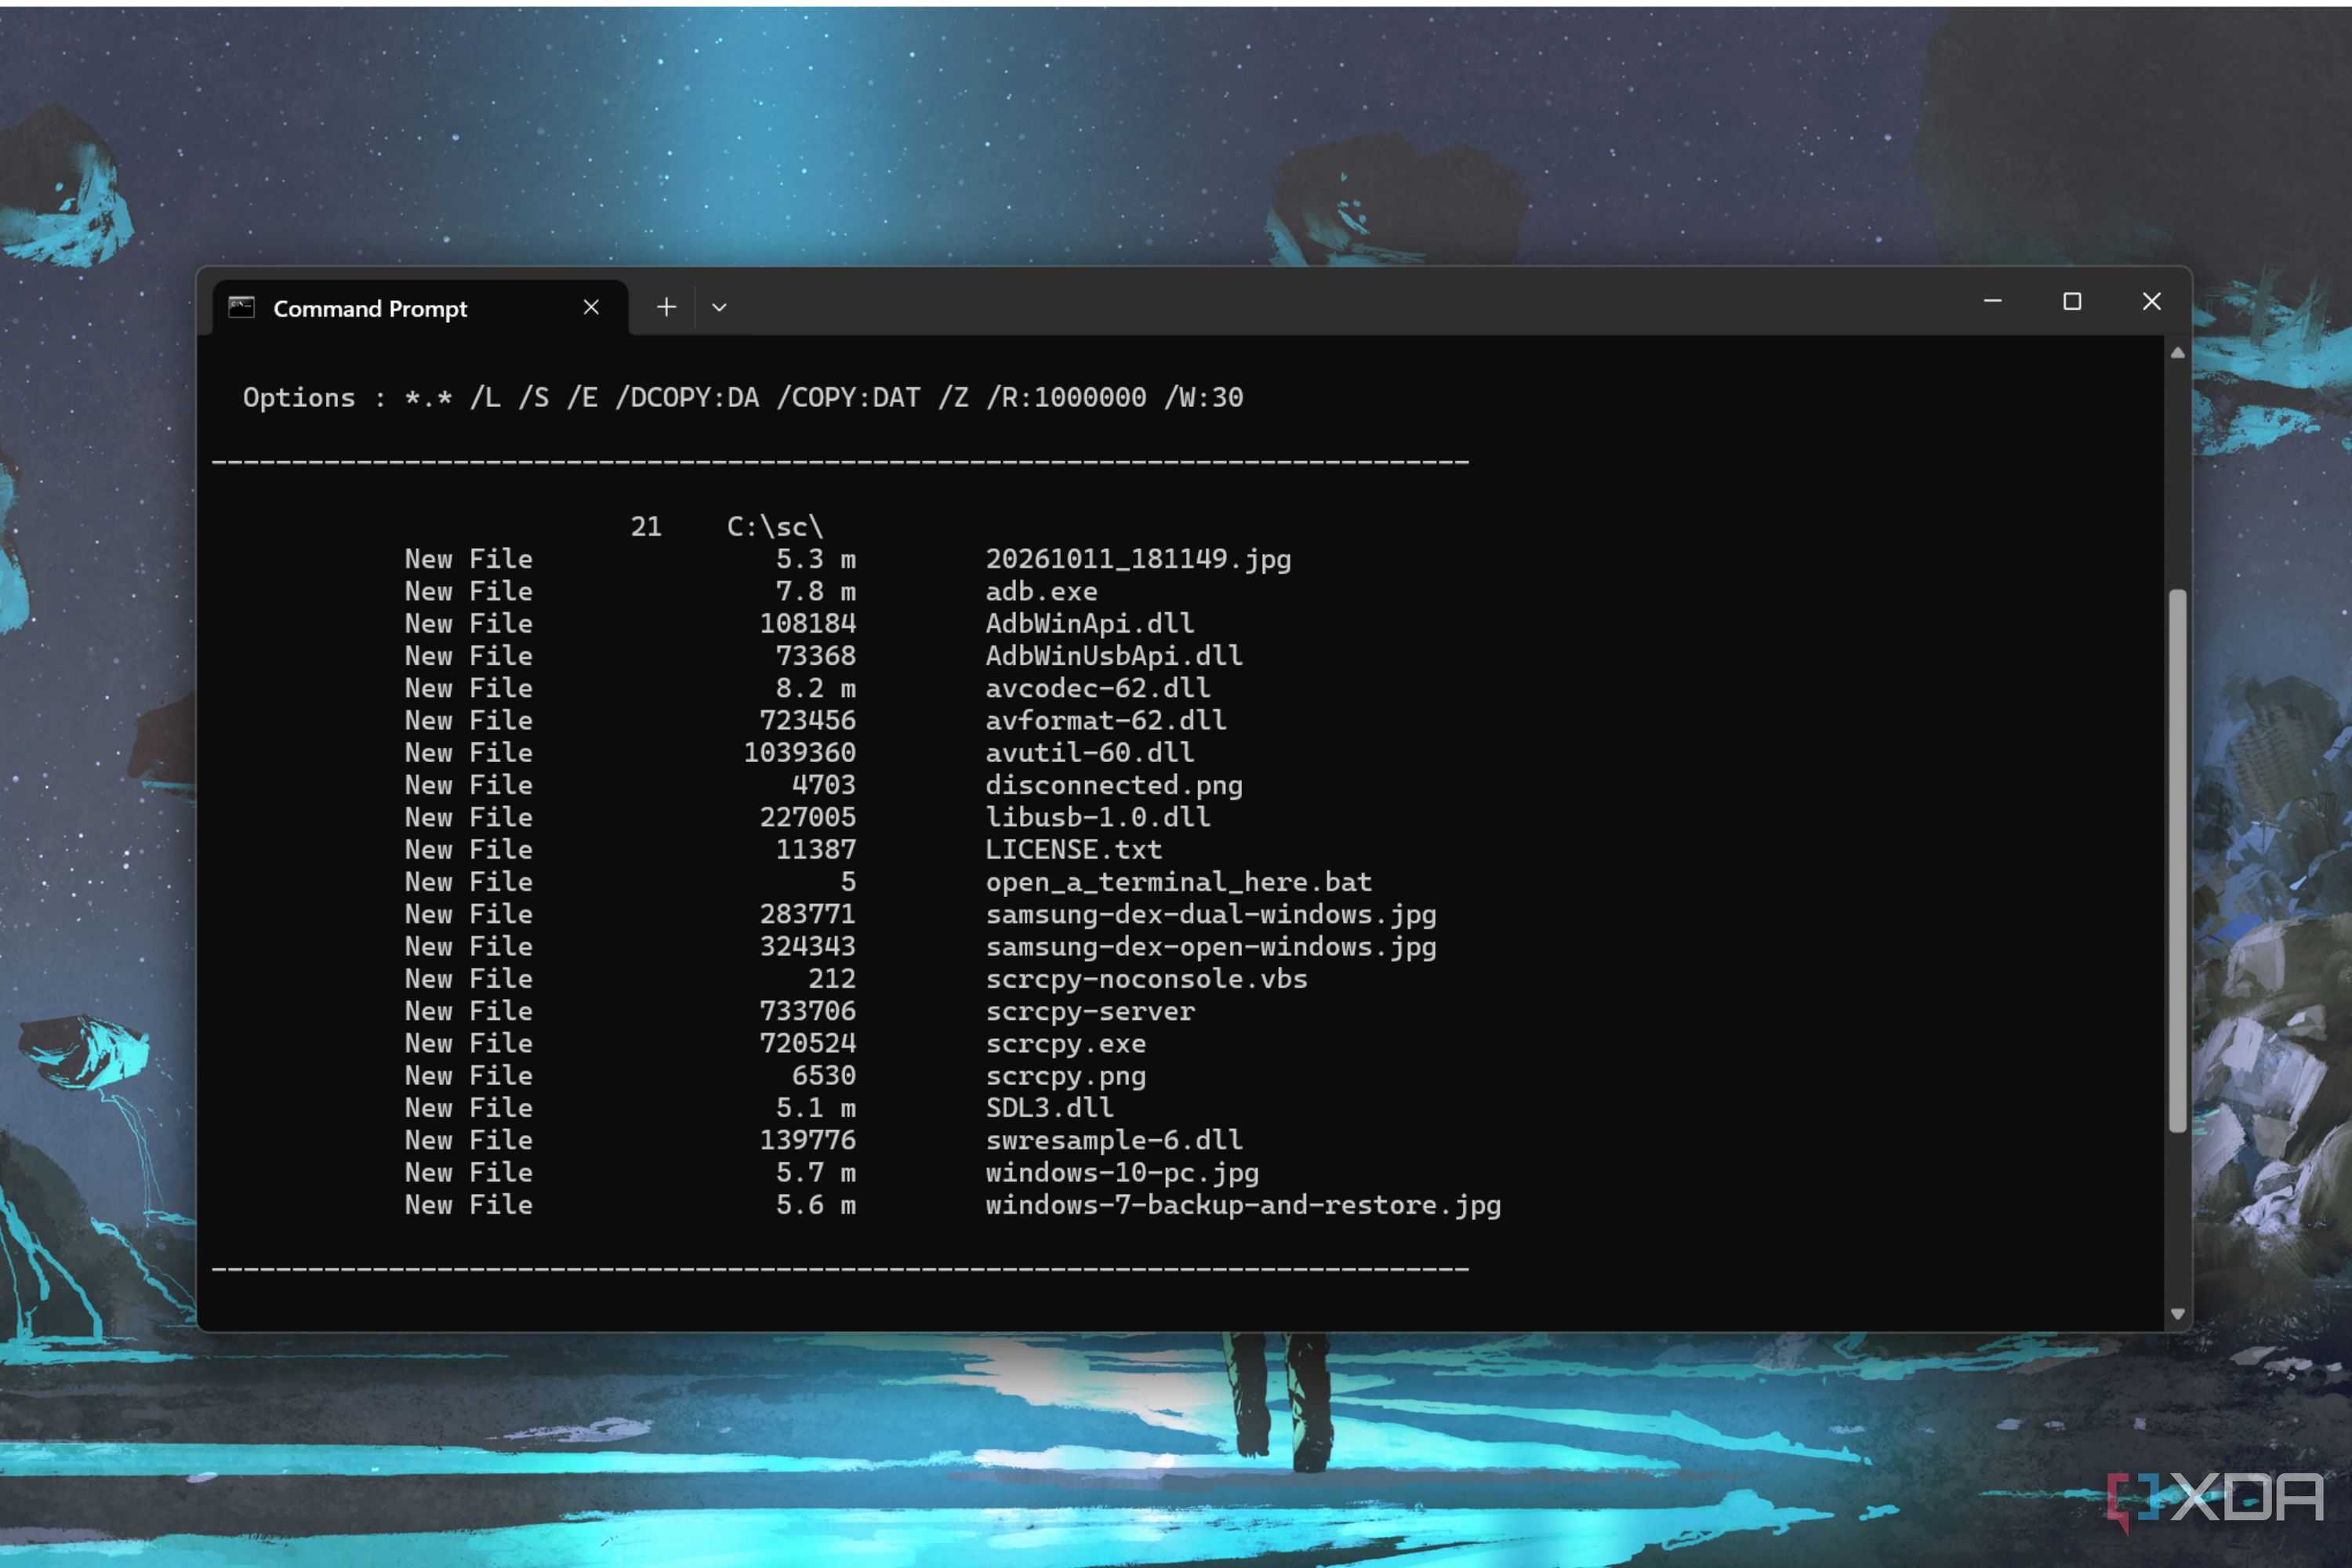Click the file size 108184
This screenshot has width=2352, height=1568.
(808, 624)
